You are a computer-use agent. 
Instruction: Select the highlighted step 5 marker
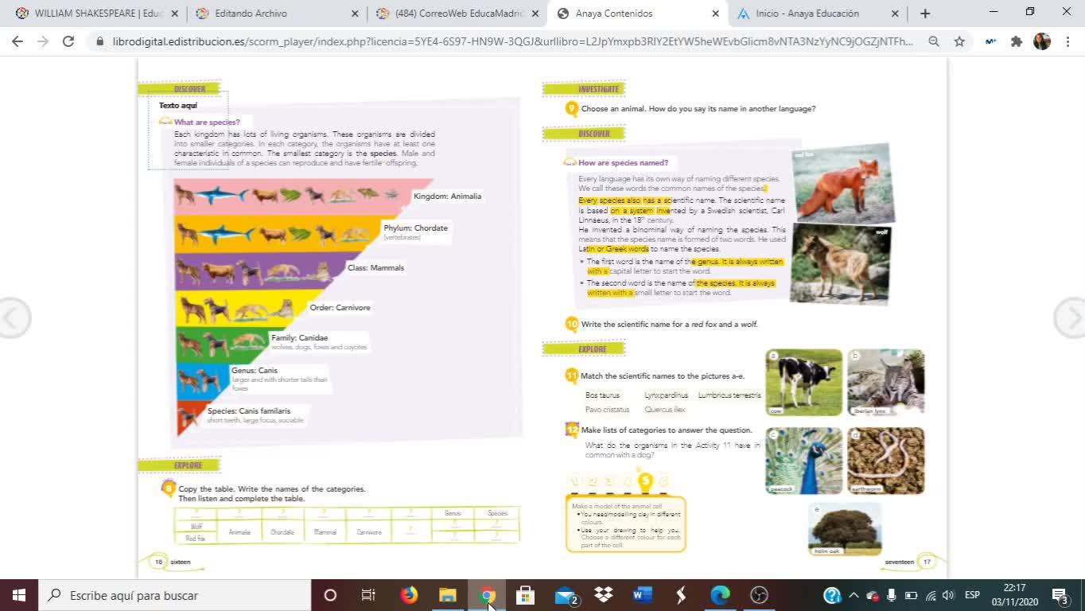pyautogui.click(x=645, y=481)
